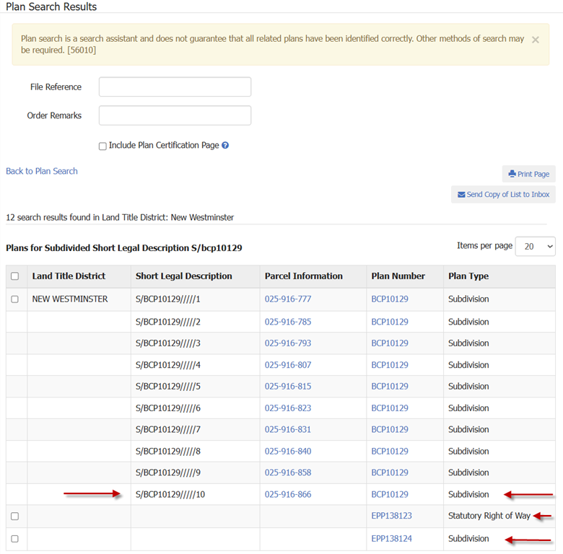
Task: Tick the NEW WESTMINSTER row checkbox
Action: click(14, 299)
